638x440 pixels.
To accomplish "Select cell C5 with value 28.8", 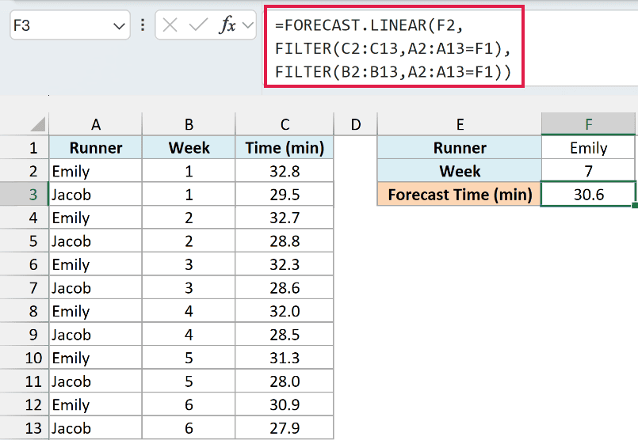I will [285, 241].
